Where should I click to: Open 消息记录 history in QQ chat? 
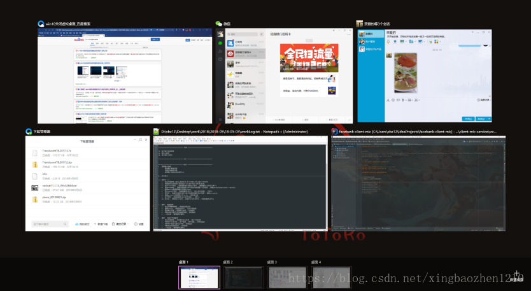tap(484, 100)
